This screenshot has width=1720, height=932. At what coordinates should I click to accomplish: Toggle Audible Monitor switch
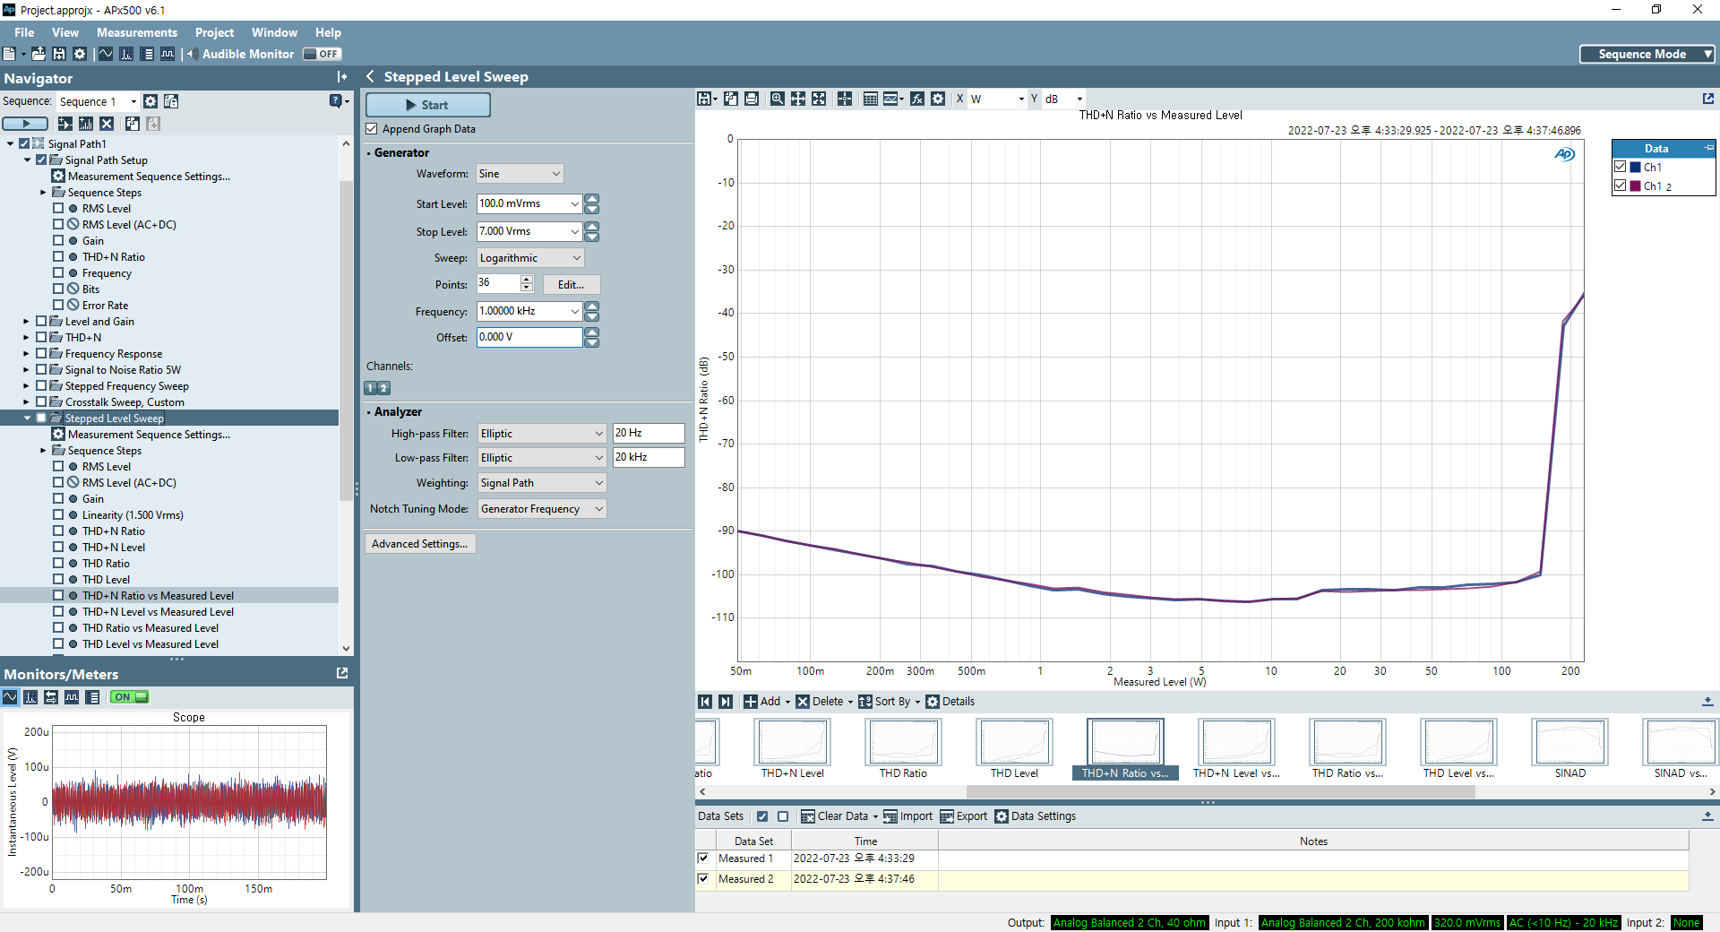322,54
